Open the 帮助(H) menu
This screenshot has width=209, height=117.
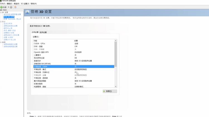34,4
